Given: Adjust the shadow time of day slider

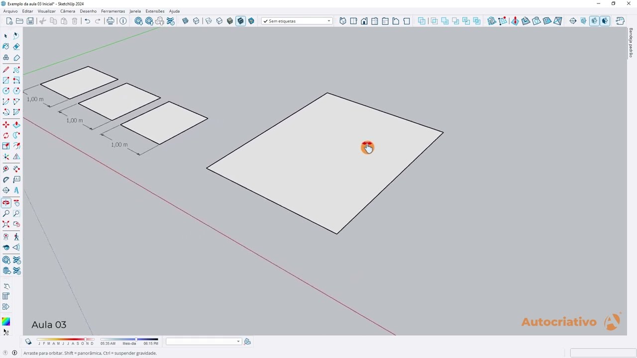Looking at the screenshot, I should [x=129, y=340].
